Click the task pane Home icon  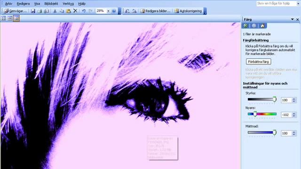coord(262,26)
